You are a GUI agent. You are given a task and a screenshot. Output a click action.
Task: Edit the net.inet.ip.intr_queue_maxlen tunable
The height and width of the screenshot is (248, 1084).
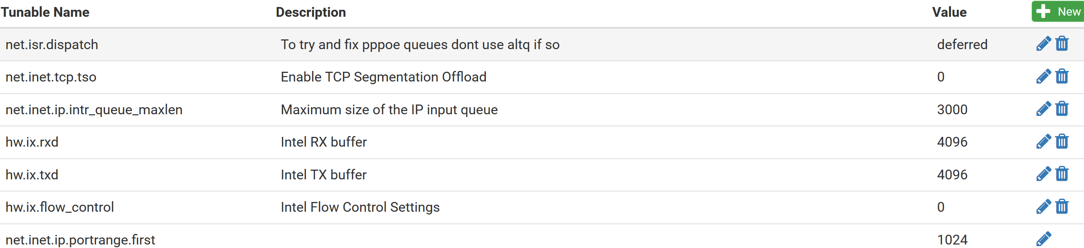[x=1043, y=109]
